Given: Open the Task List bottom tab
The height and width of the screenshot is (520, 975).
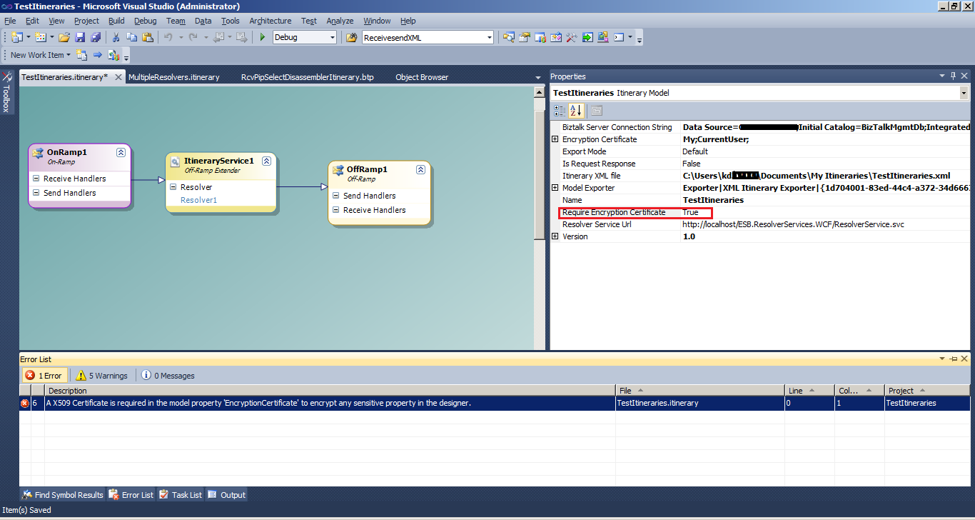Looking at the screenshot, I should point(181,495).
